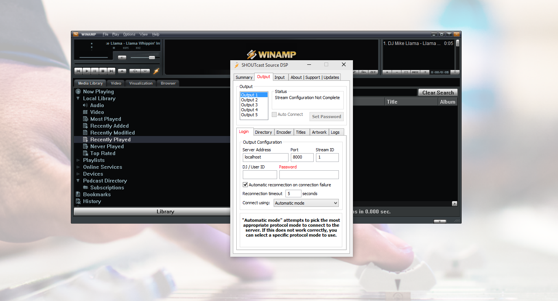Click the video panel export arrow icon
This screenshot has width=558, height=301.
coord(364,72)
